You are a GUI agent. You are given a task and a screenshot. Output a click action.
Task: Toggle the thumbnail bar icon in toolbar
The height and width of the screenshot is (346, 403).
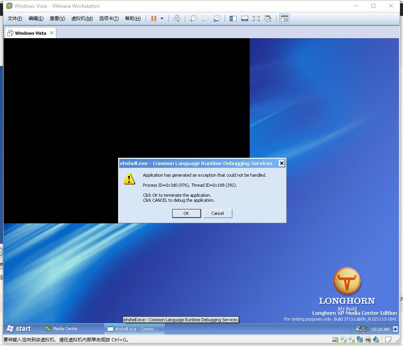coord(244,19)
